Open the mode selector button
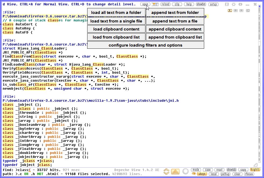Image resolution: width=264 pixels, height=178 pixels. (196, 170)
